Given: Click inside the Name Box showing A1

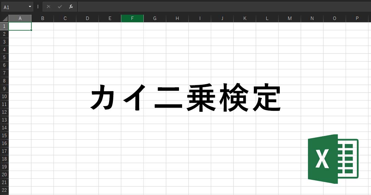Looking at the screenshot, I should 14,6.
